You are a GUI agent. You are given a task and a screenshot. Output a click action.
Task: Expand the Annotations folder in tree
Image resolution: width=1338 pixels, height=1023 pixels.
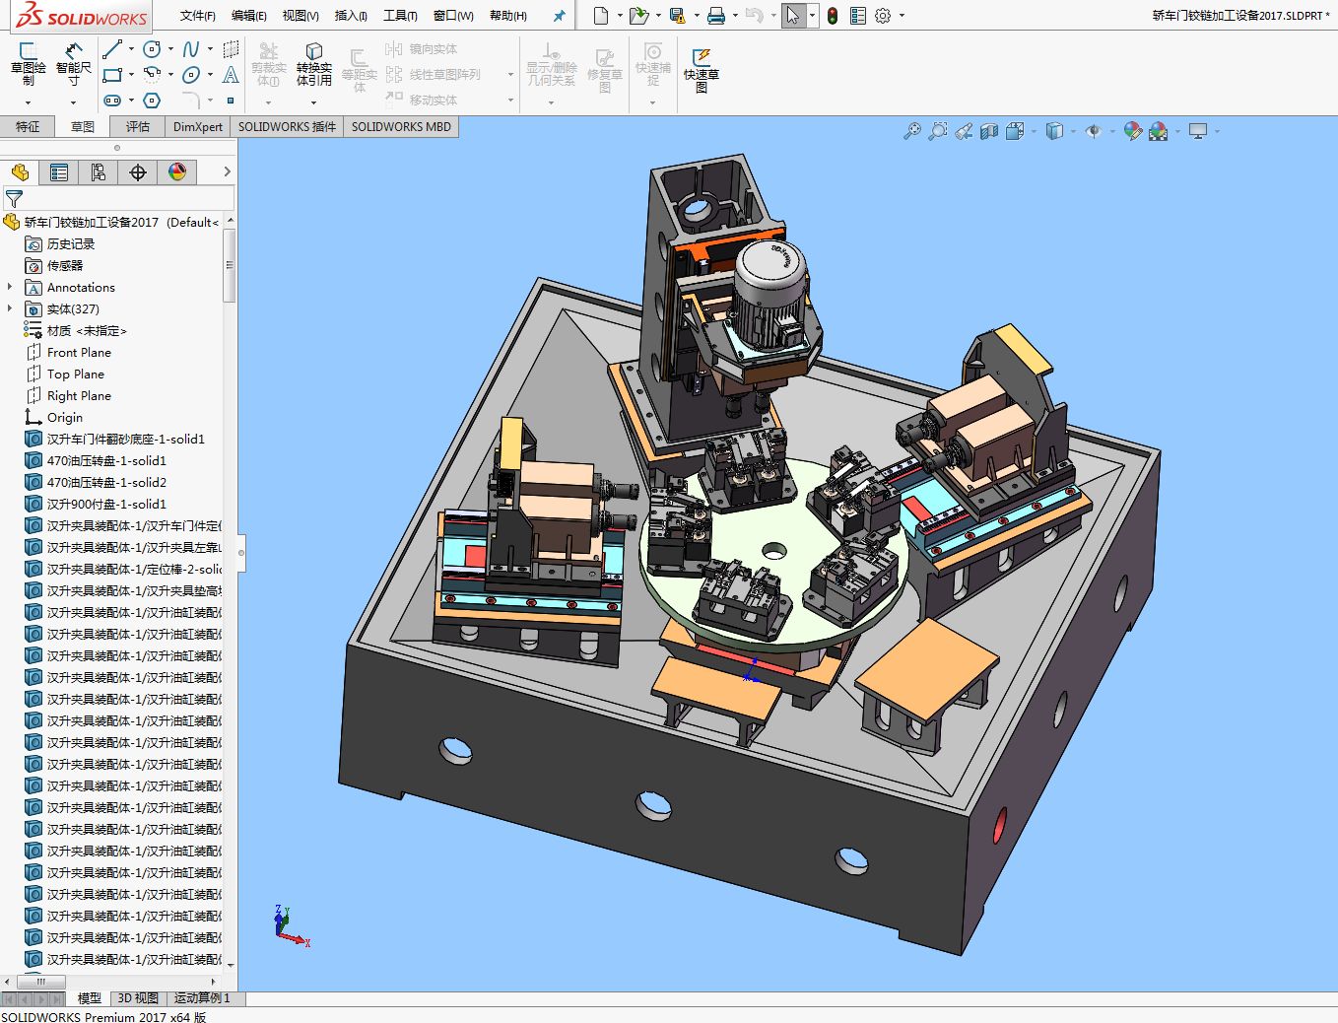(10, 288)
